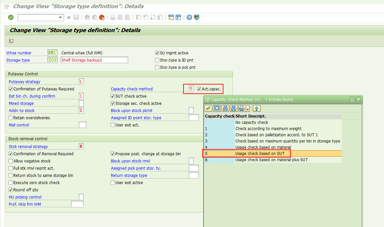Click the Stck removal strategy input field
This screenshot has height=227, width=384.
[x=81, y=147]
